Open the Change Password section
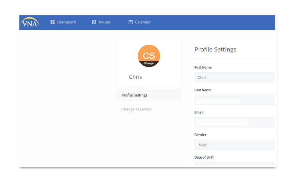Viewport: 296px width, 182px height. pos(137,109)
